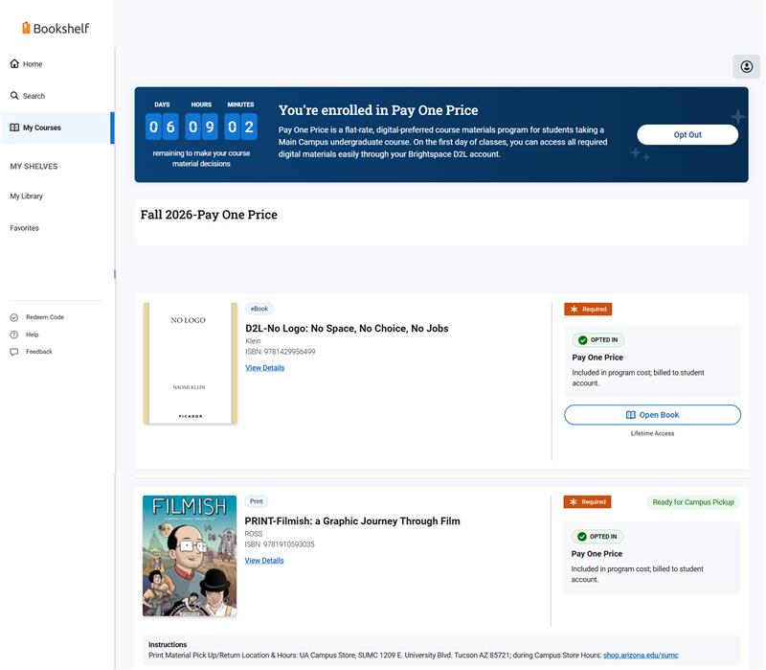Open Redeem Code option
Screen dimensions: 766x670
(x=45, y=317)
